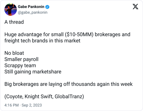Open Gabe Pankonin's profile avatar
Image resolution: width=143 pixels, height=111 pixels.
(11, 9)
